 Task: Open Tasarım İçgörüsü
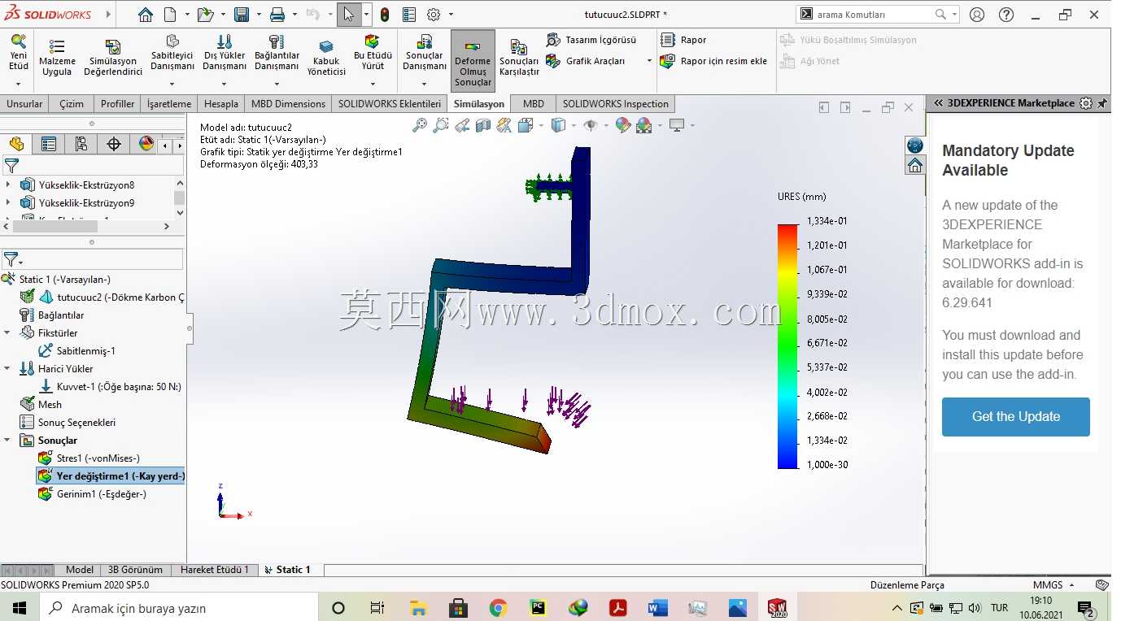click(591, 40)
